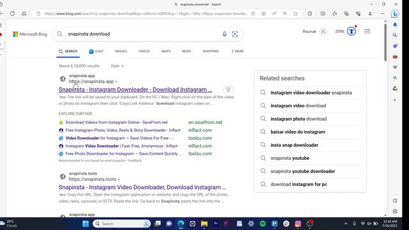
Task: Click the browser address bar URL
Action: (x=146, y=13)
